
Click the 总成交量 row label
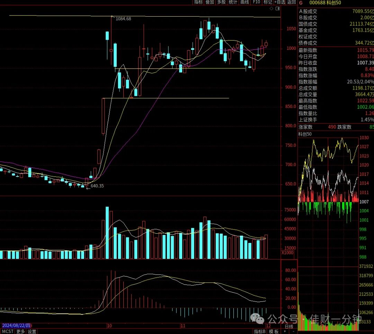point(308,94)
